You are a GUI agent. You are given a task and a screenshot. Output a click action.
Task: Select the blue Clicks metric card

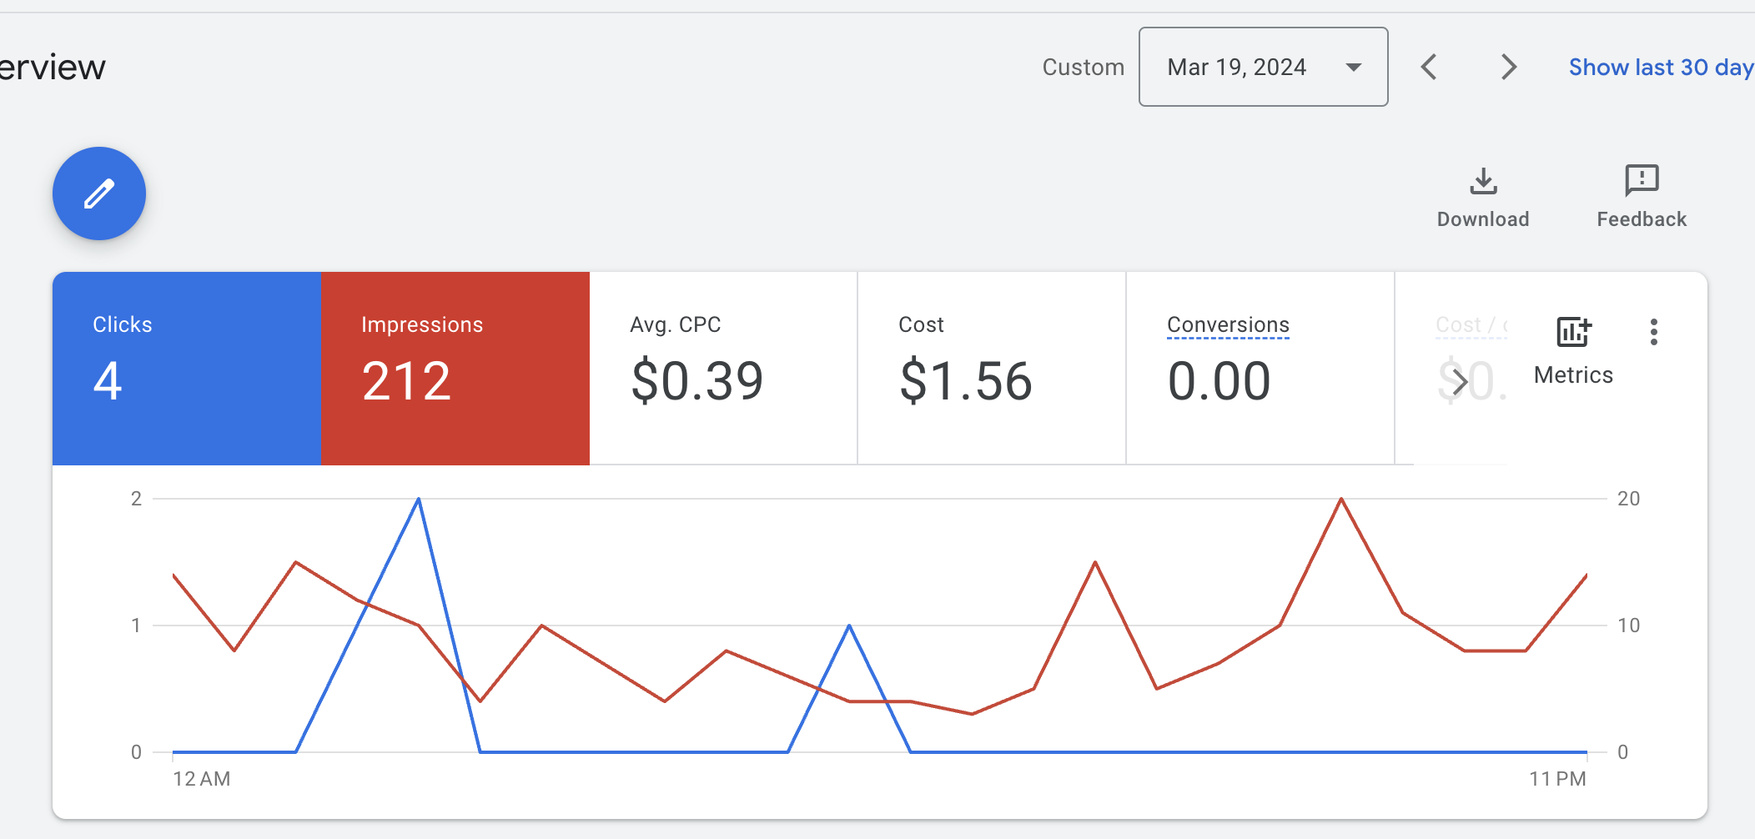pos(187,368)
